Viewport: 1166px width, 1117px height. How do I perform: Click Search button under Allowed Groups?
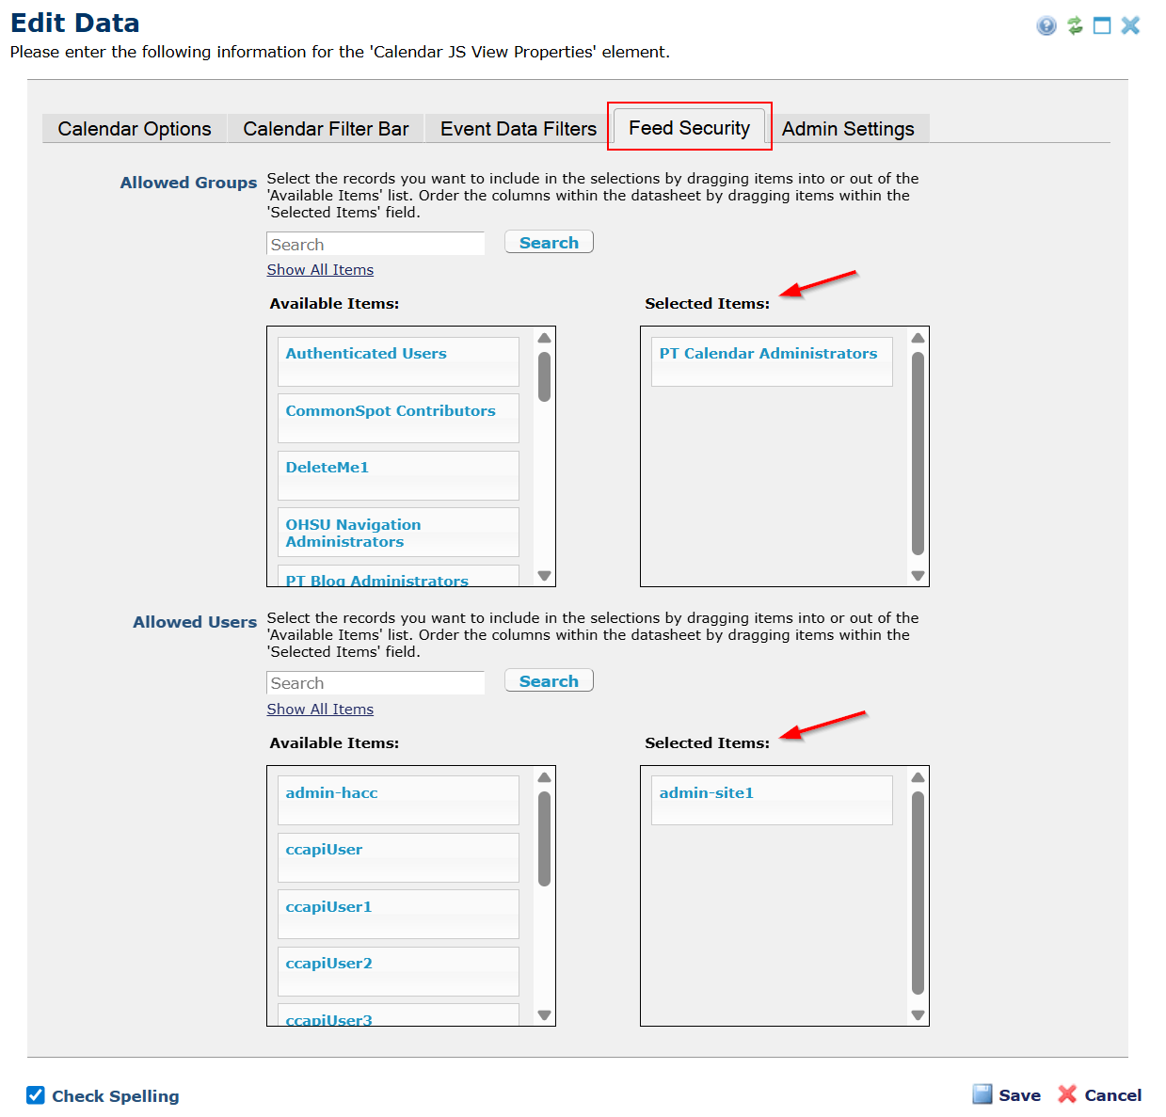click(549, 243)
